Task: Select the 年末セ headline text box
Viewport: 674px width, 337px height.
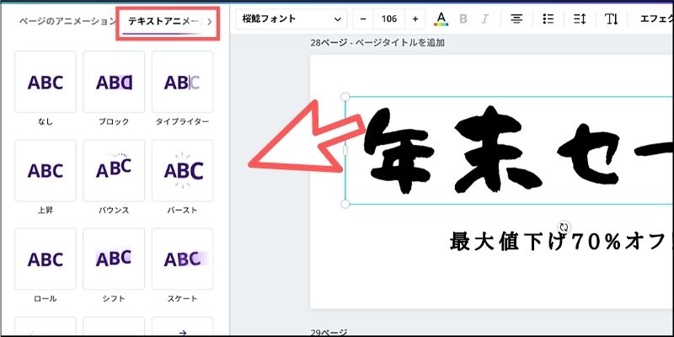Action: 510,151
